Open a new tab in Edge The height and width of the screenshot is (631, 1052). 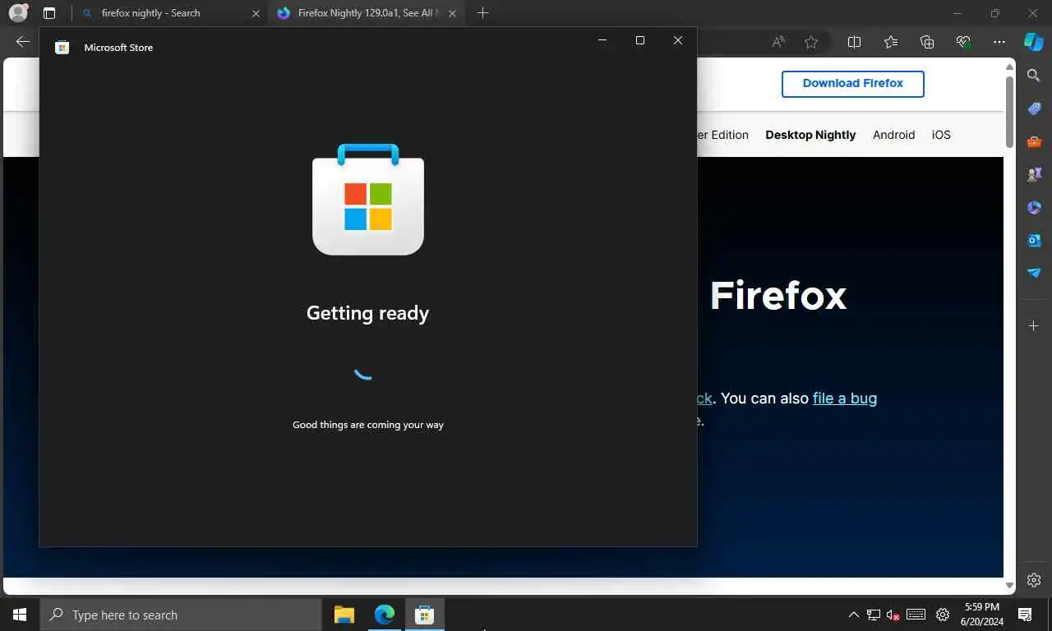(x=482, y=13)
